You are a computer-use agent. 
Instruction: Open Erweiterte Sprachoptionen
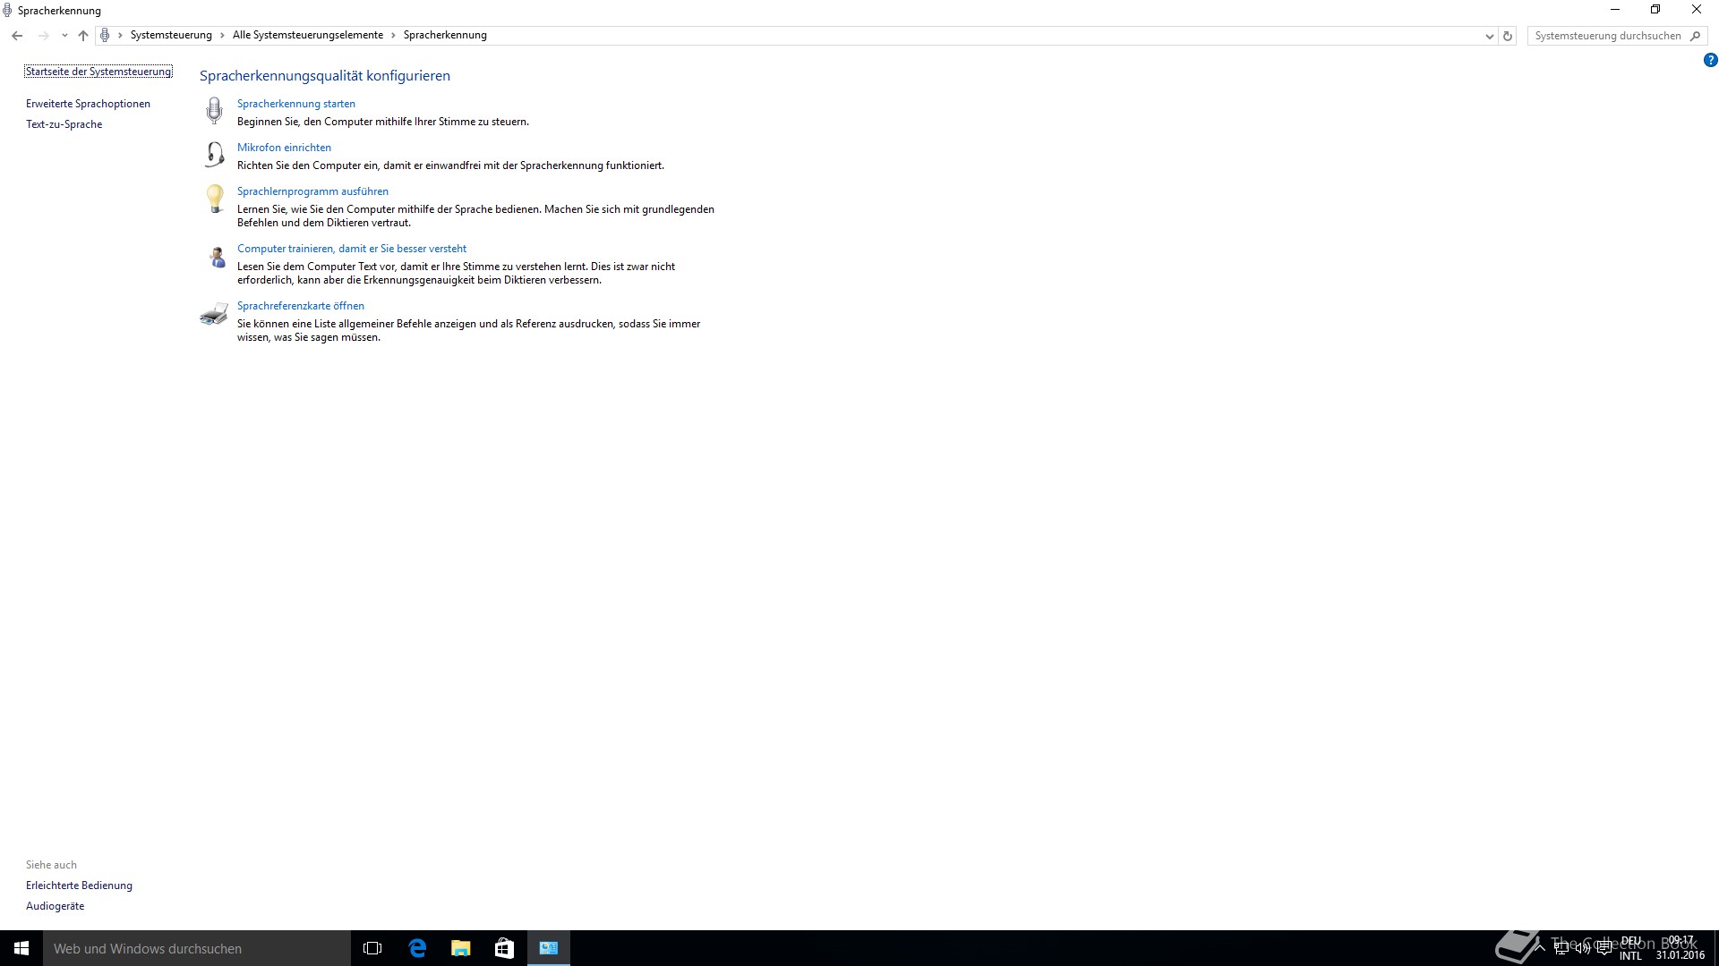[x=88, y=104]
